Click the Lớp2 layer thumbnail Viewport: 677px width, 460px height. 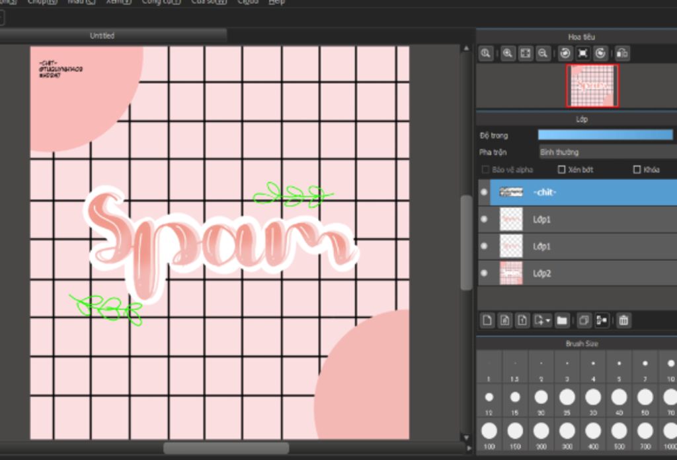(511, 273)
